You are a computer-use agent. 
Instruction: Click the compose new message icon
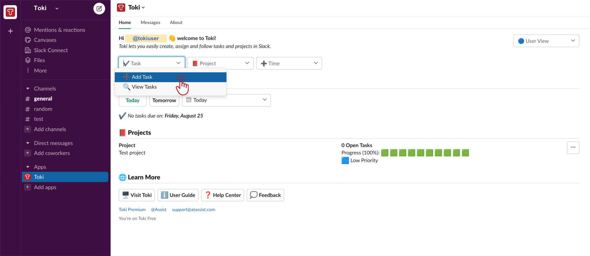(x=99, y=9)
